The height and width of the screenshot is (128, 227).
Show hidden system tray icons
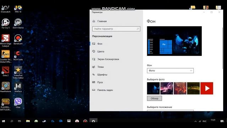195,121
